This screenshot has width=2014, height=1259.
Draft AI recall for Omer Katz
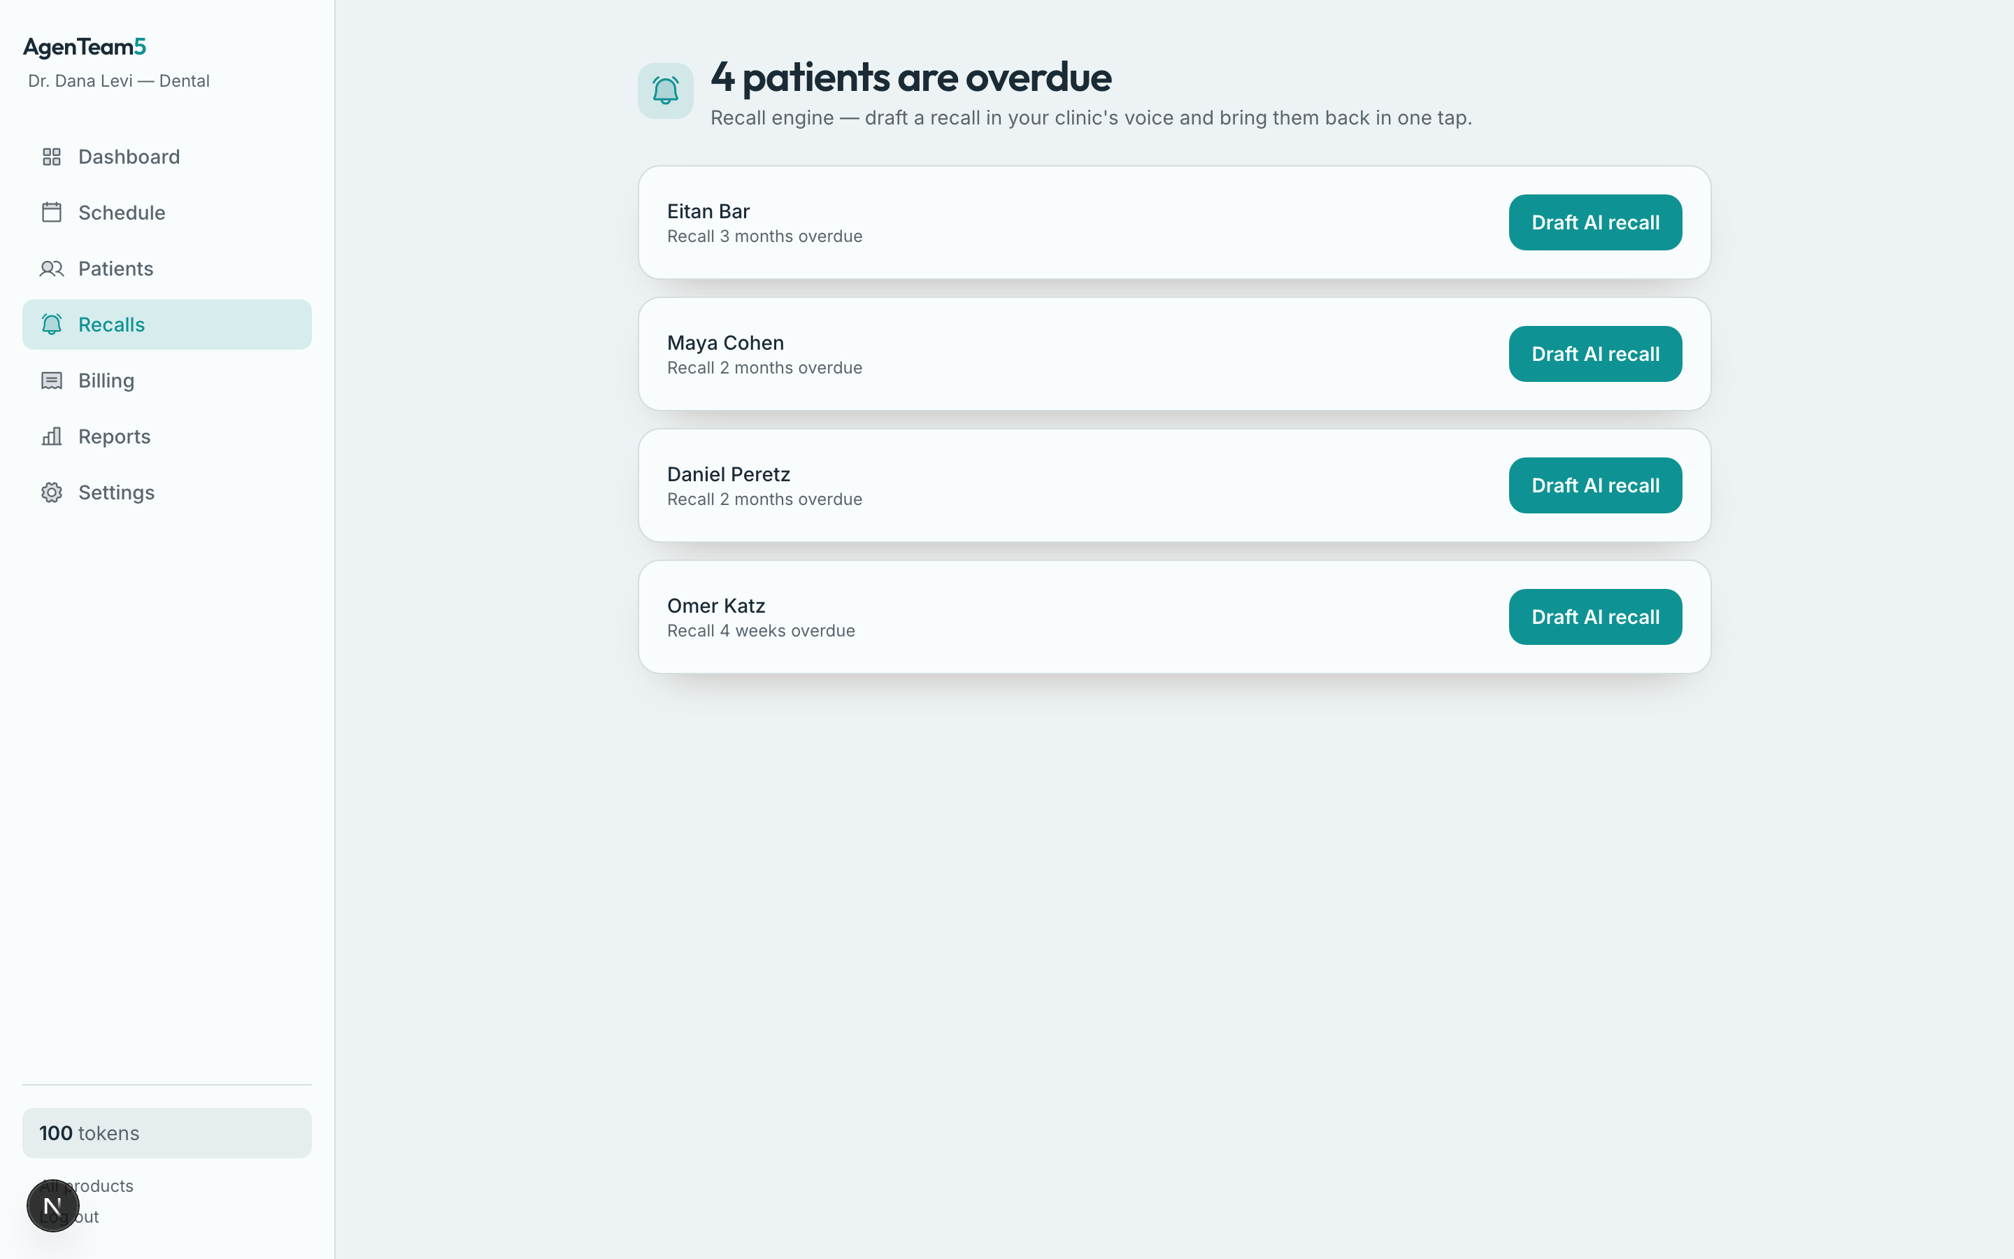[1595, 617]
